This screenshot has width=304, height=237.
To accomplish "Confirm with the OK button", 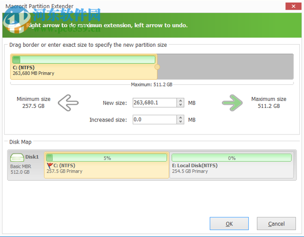I will (229, 223).
